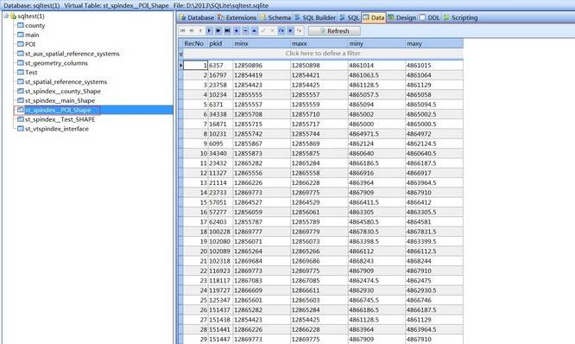Go to first record navigator button
The height and width of the screenshot is (344, 575).
183,31
